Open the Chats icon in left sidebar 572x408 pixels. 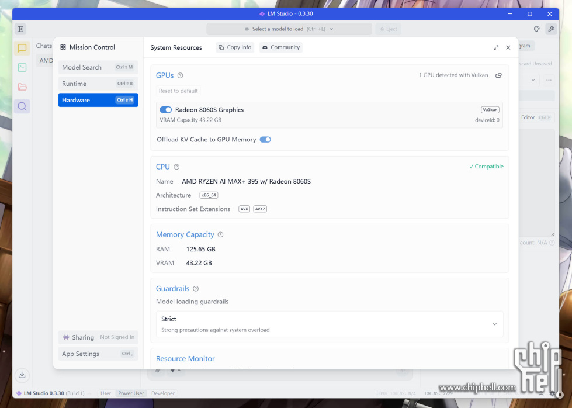[22, 49]
